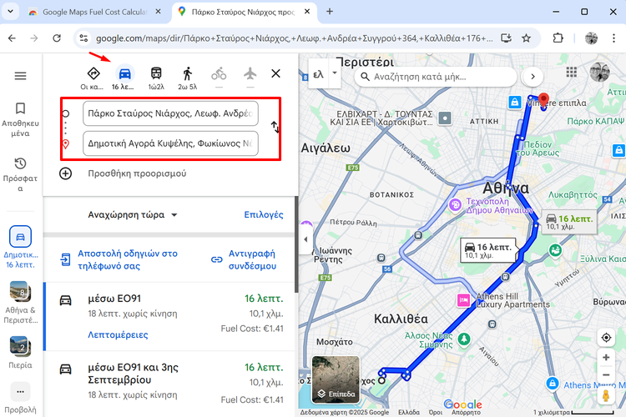Click starting point field Πάρκο Σταύρος Νιάρχος

tap(170, 113)
